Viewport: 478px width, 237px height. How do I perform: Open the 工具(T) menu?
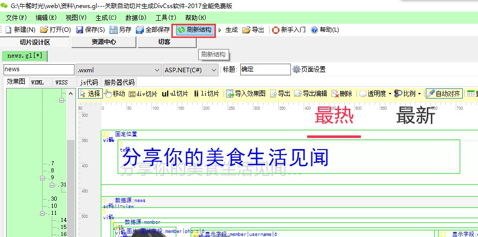[166, 18]
